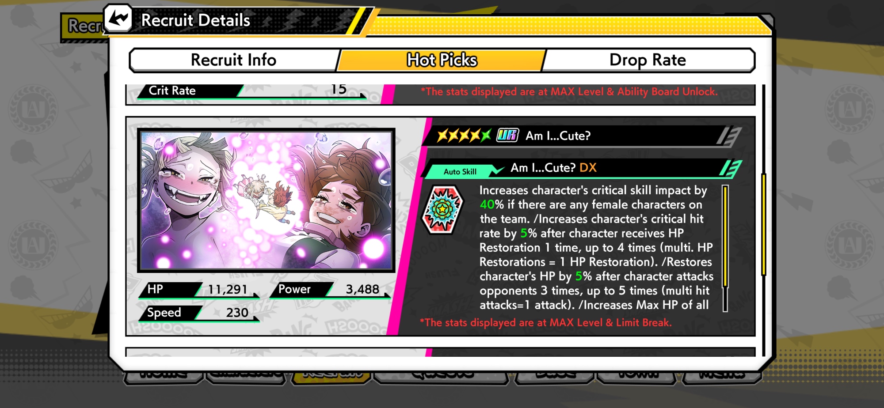Screen dimensions: 884x408
Task: Tap the HP stat value
Action: (x=228, y=289)
